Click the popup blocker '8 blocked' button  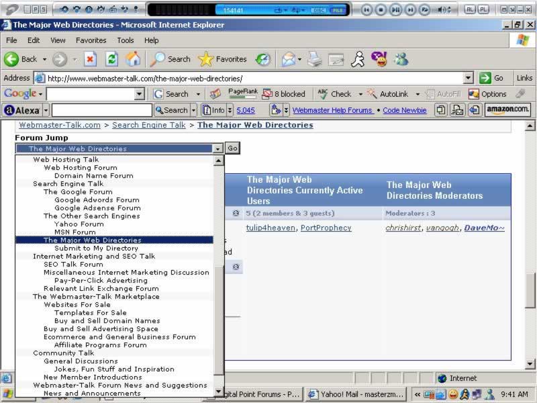[283, 94]
